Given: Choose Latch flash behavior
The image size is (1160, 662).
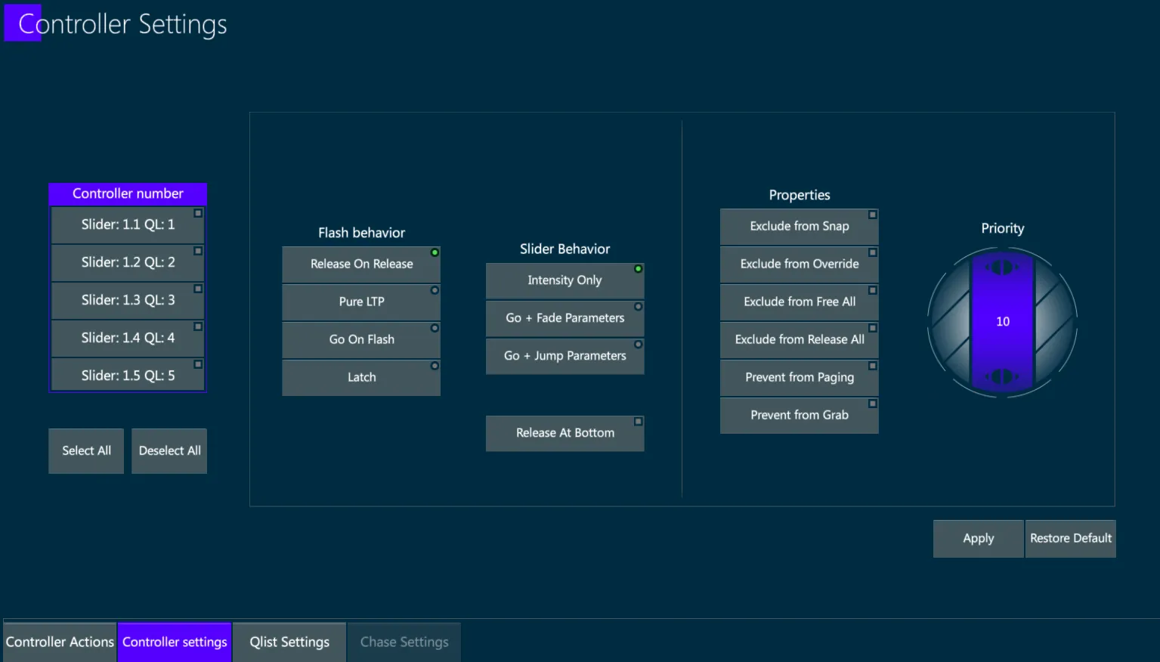Looking at the screenshot, I should coord(361,377).
